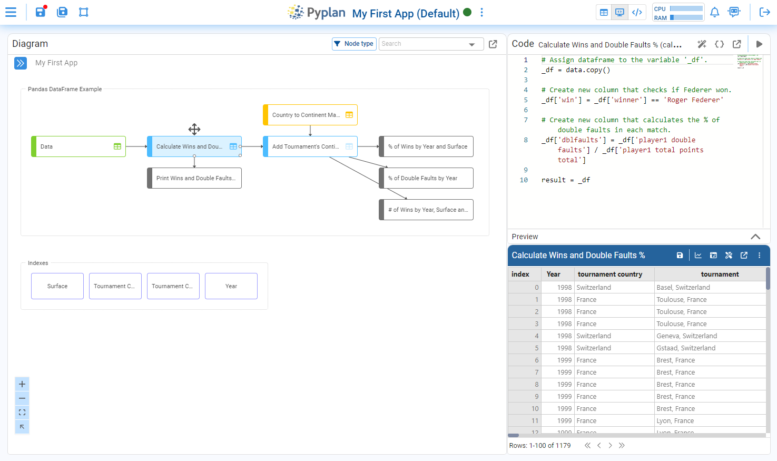Select % of Wins by Year and Surface node

point(426,146)
